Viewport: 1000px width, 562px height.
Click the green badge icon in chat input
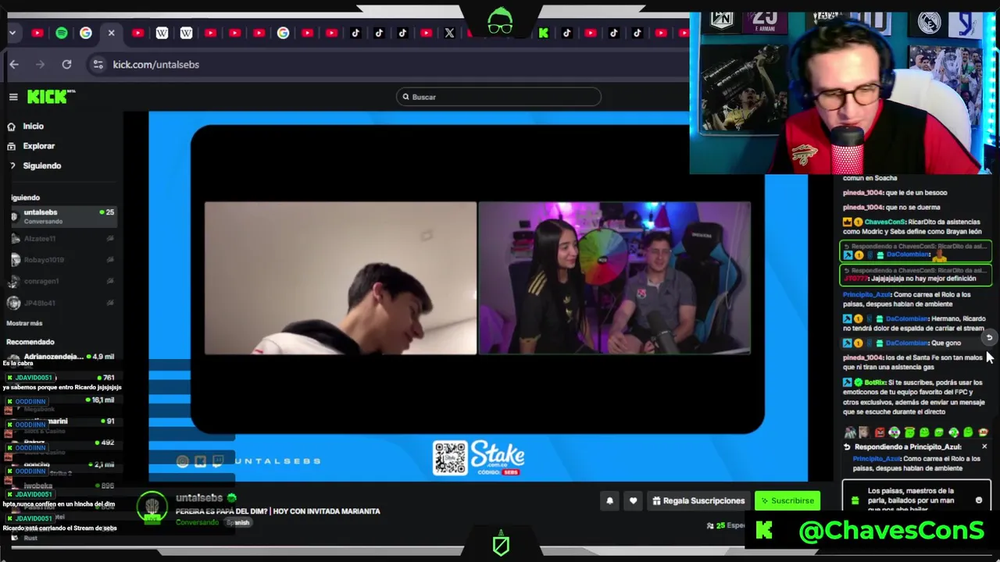(x=855, y=500)
